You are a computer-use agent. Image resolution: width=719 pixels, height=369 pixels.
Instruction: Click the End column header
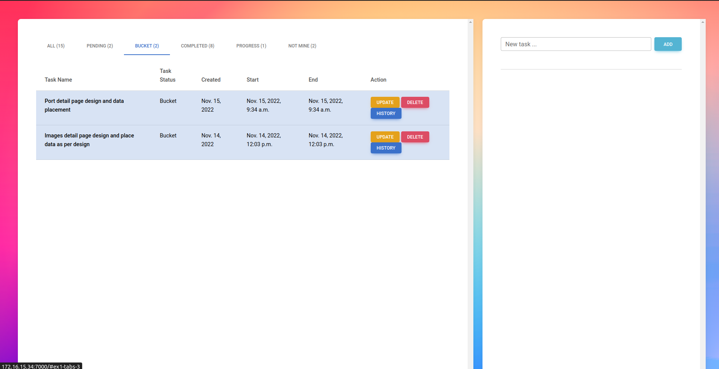point(313,80)
